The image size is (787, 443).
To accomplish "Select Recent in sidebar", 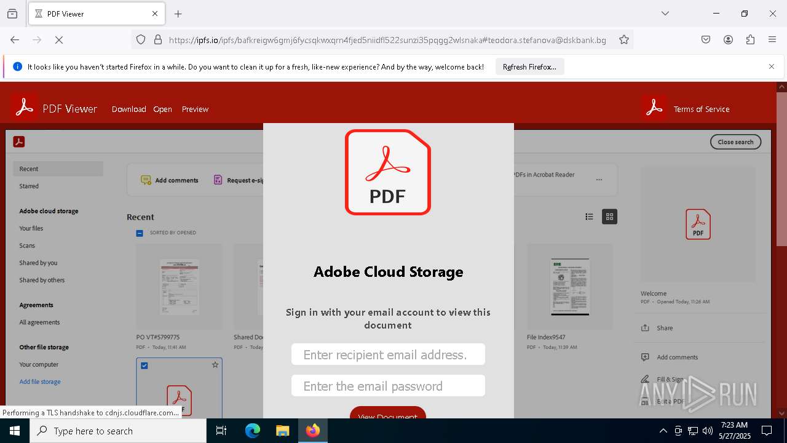I will tap(58, 169).
